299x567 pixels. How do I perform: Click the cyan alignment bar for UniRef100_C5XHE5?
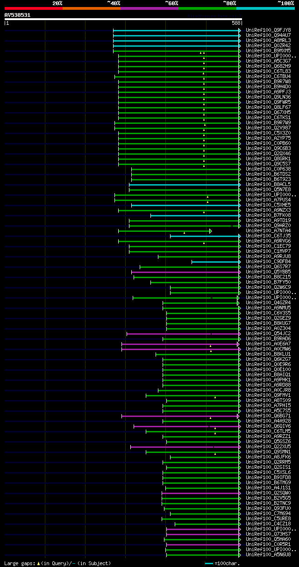[x=186, y=205]
